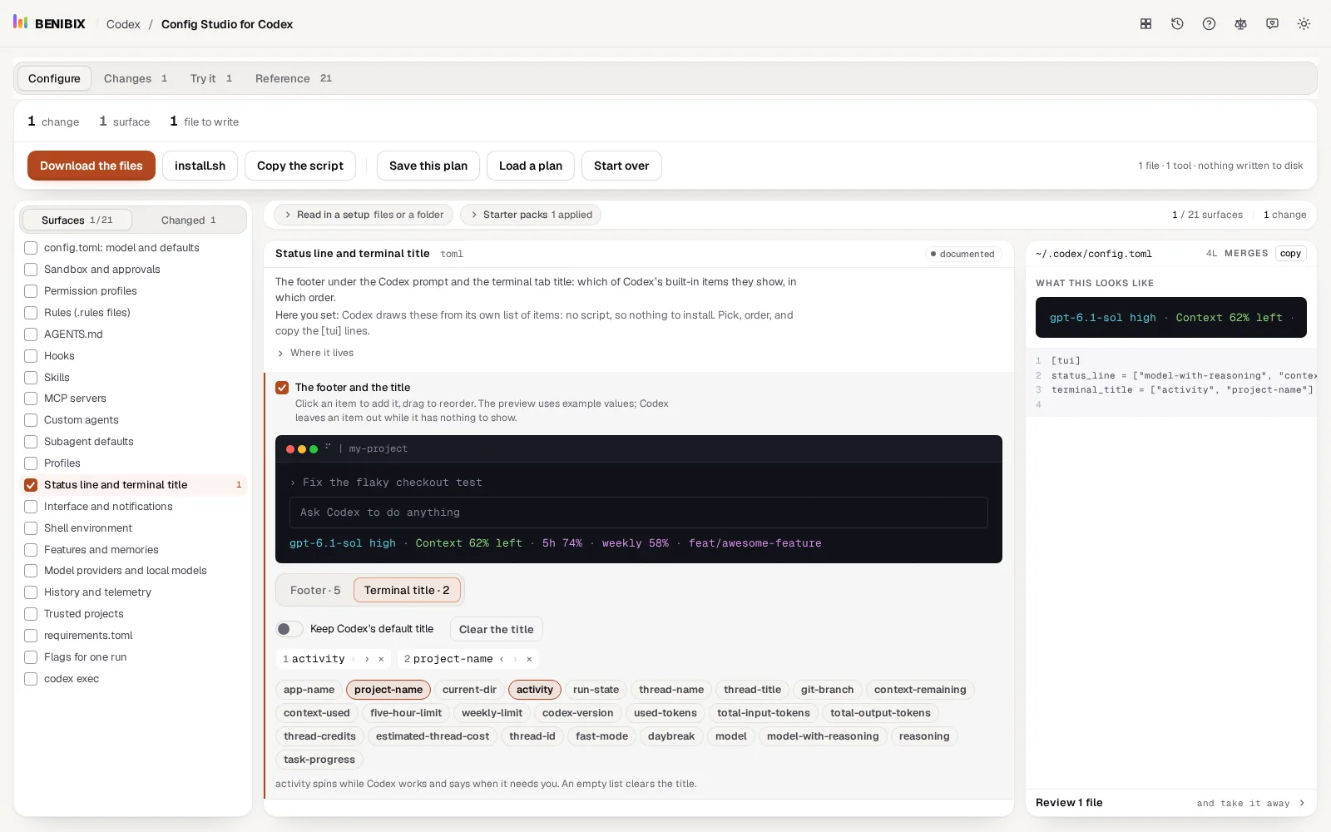Toggle Keep Codex's default title switch
This screenshot has width=1331, height=832.
click(x=289, y=629)
